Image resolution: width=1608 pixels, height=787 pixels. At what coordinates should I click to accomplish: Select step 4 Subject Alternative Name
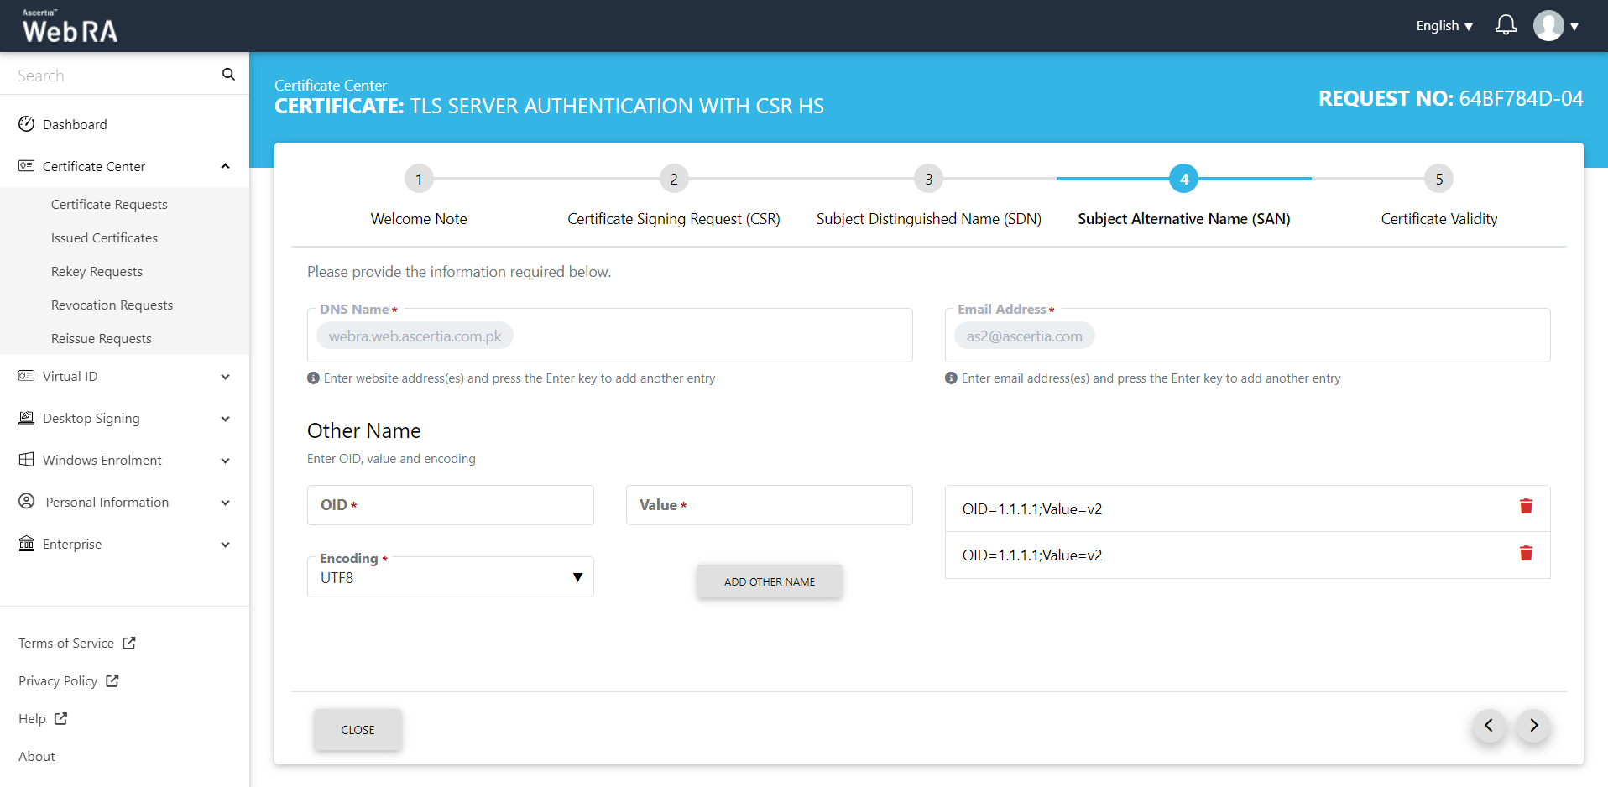point(1184,179)
